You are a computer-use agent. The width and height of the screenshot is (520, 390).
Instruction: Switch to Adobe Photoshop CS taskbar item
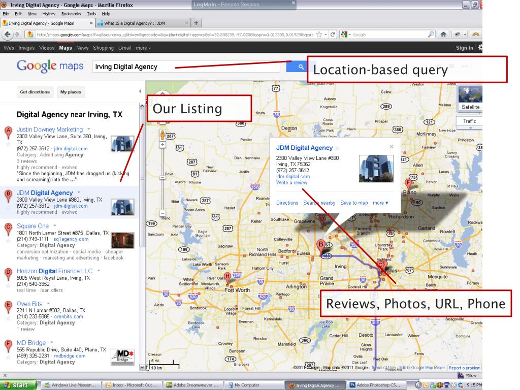(375, 385)
